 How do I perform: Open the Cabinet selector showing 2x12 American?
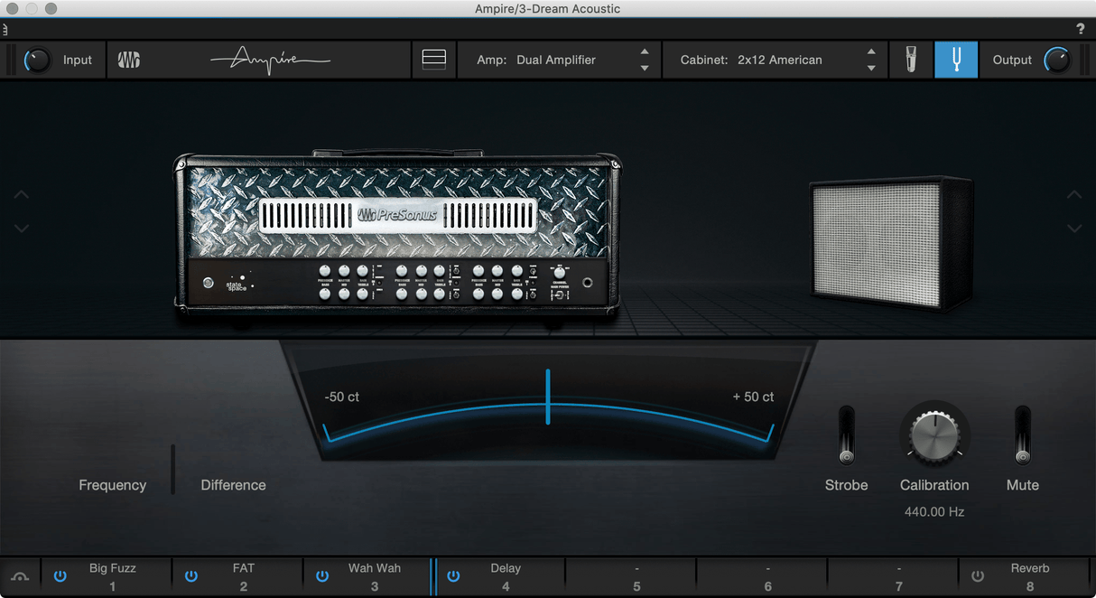[775, 60]
